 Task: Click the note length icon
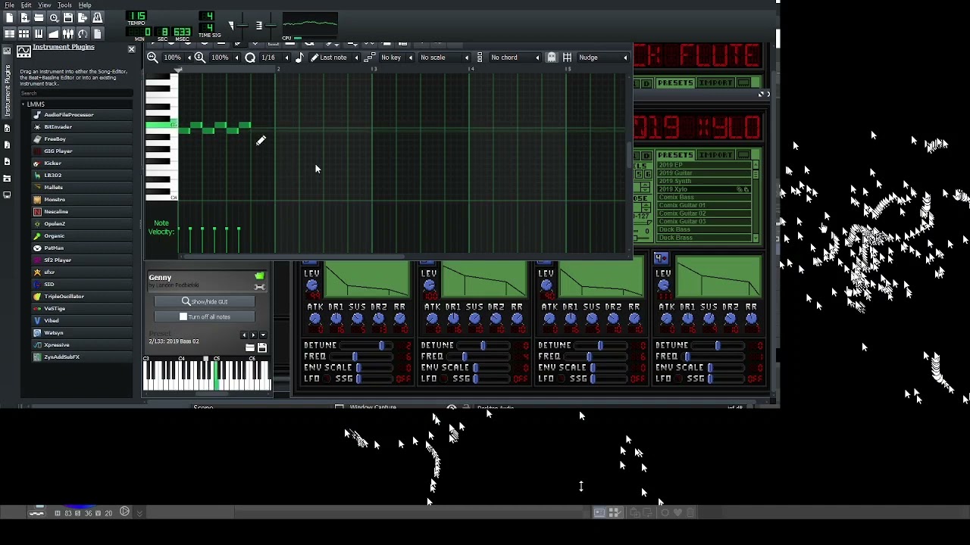pyautogui.click(x=299, y=58)
